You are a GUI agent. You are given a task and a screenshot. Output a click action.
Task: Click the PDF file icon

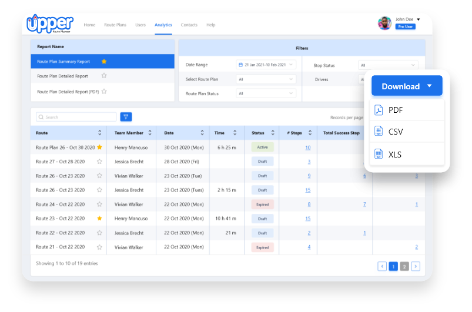pyautogui.click(x=379, y=110)
